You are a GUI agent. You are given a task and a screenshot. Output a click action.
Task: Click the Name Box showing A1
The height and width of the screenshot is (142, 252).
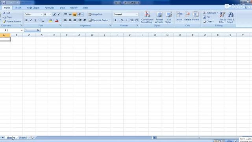click(10, 30)
